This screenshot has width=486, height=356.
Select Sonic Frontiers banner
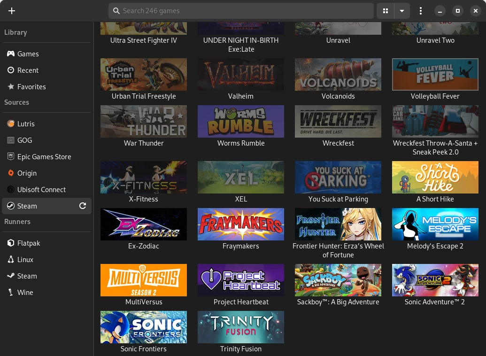[144, 327]
